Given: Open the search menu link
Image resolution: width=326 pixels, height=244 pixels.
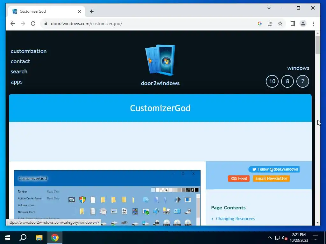Looking at the screenshot, I should [19, 71].
